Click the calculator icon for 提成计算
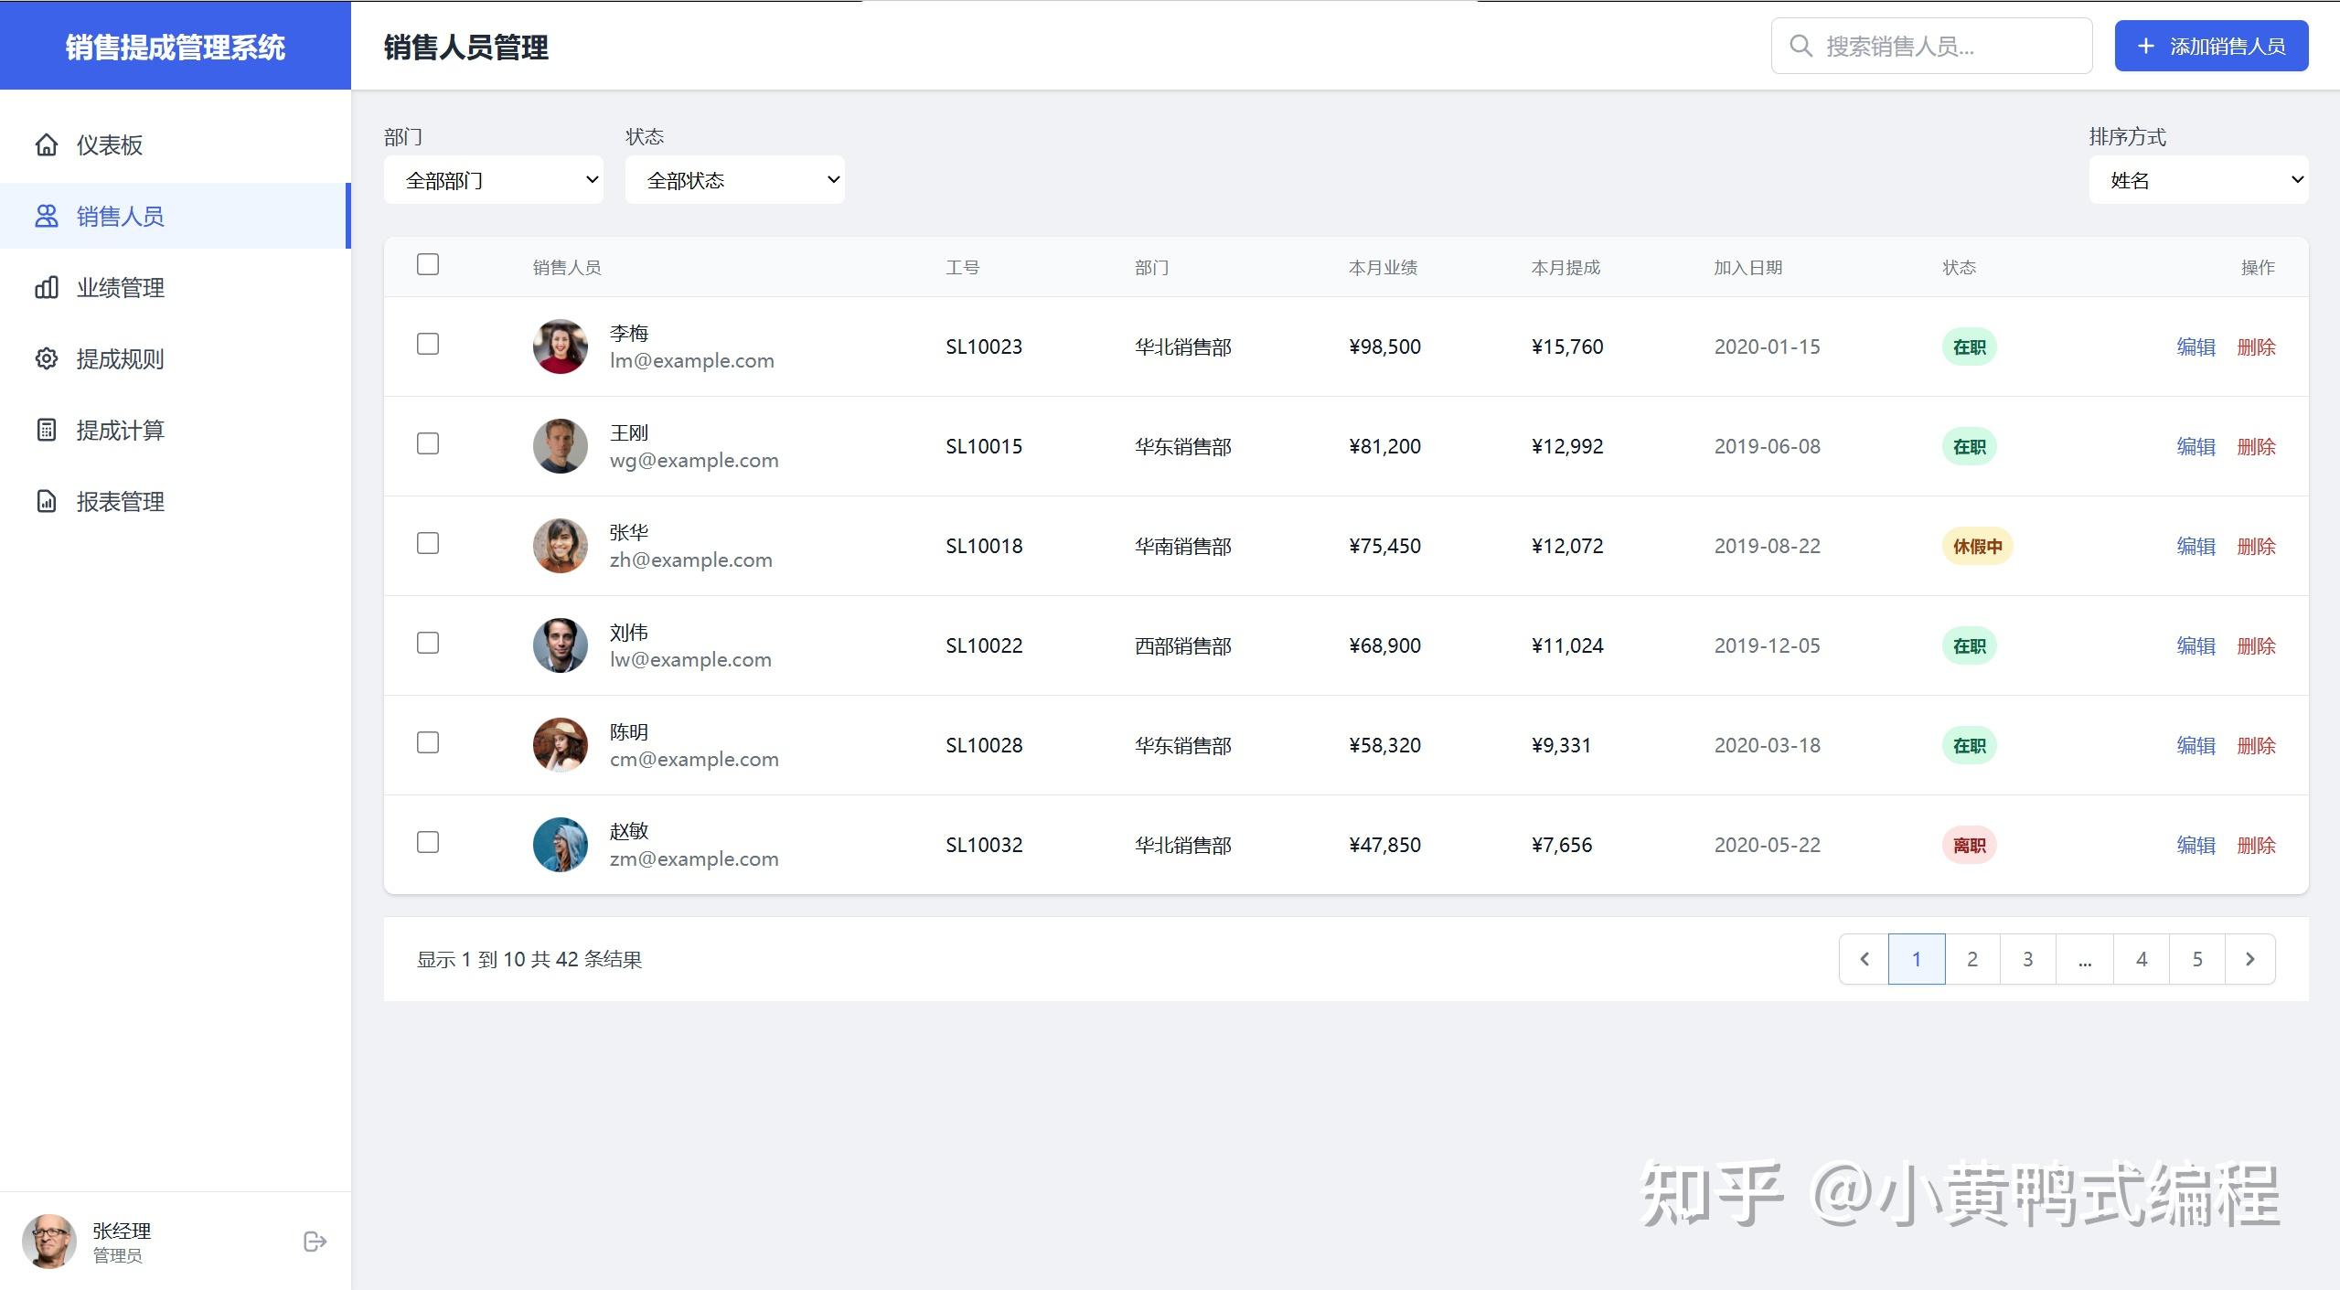This screenshot has height=1290, width=2340. [47, 430]
